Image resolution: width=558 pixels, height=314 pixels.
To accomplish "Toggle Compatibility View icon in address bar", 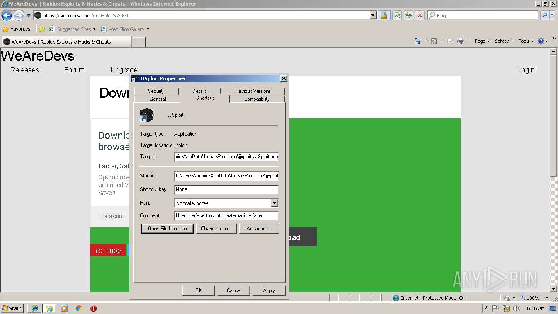I will coord(397,16).
